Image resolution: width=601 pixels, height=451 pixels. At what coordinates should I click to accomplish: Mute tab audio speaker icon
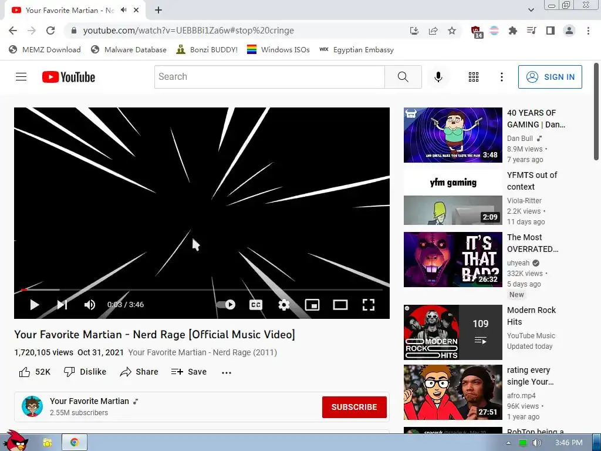(x=123, y=10)
